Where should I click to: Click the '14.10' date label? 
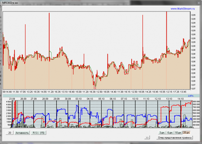[180, 99]
